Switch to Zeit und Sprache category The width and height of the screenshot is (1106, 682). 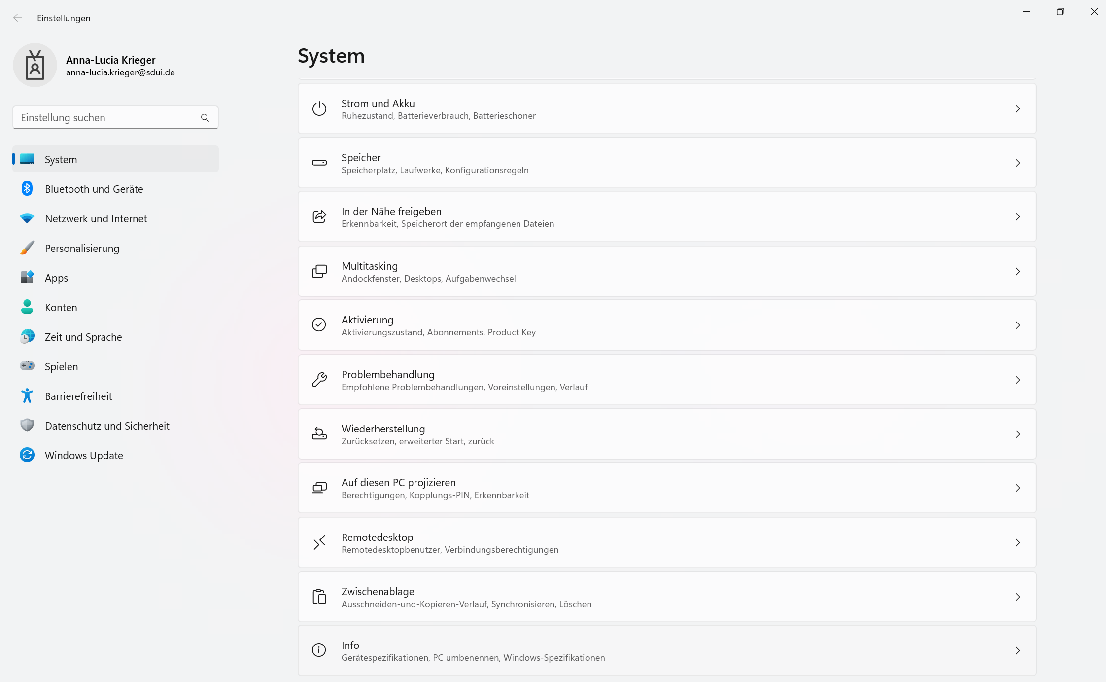83,337
